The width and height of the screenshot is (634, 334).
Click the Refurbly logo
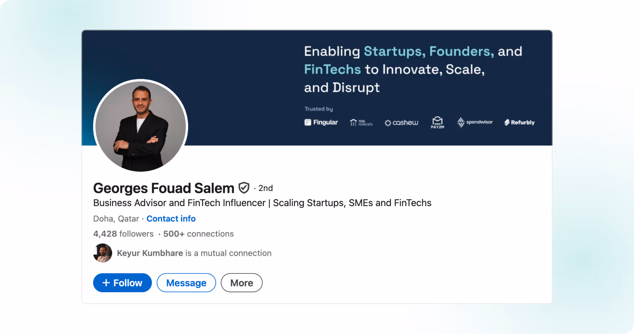(x=519, y=122)
